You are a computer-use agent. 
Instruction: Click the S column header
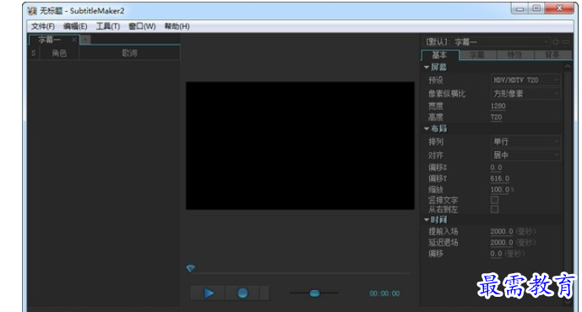[x=34, y=53]
